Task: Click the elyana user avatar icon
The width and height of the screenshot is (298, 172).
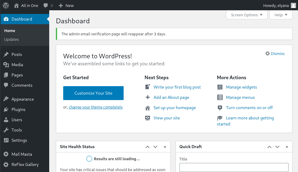Action: tap(293, 5)
